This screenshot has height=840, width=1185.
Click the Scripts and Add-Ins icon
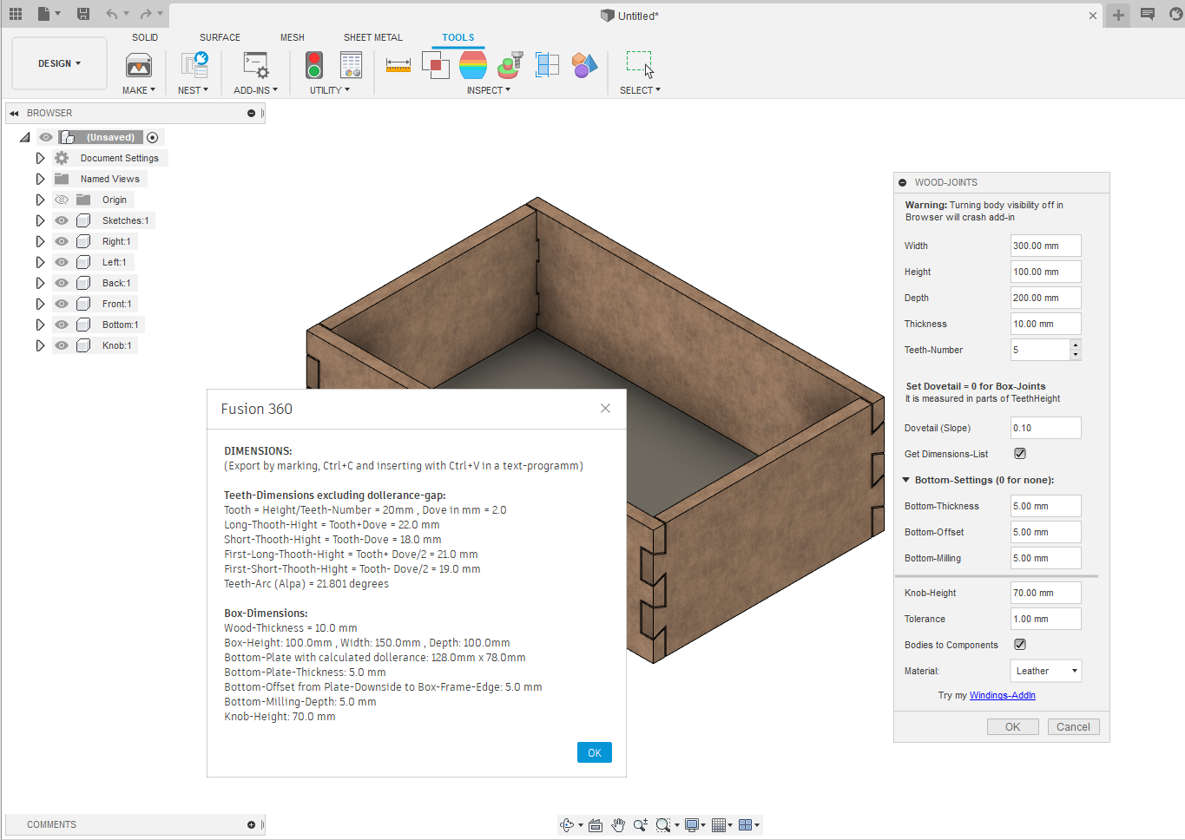(x=255, y=66)
